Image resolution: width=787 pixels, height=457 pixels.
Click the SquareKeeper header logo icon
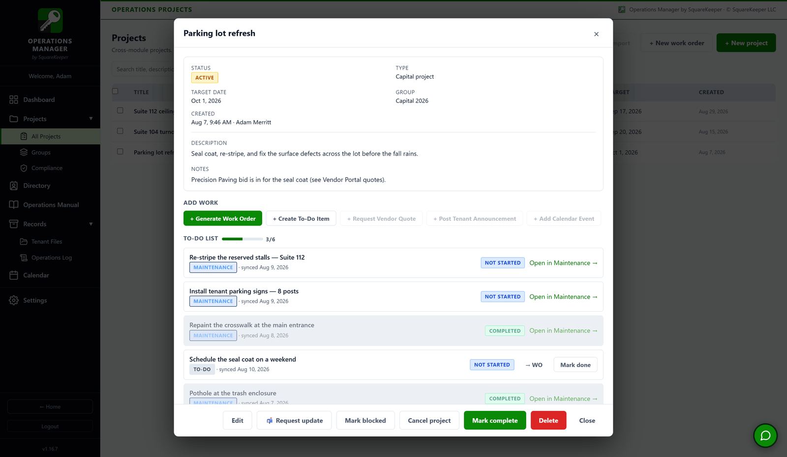[622, 9]
